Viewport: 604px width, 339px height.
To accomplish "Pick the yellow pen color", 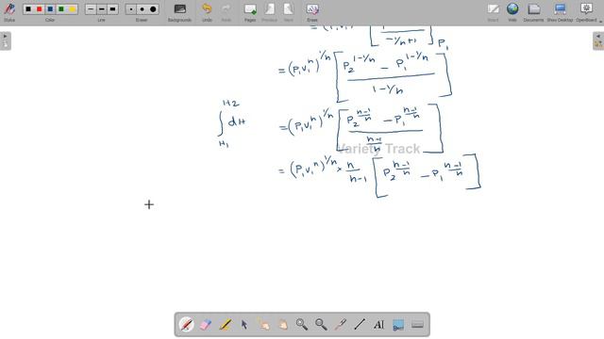I will (x=73, y=9).
